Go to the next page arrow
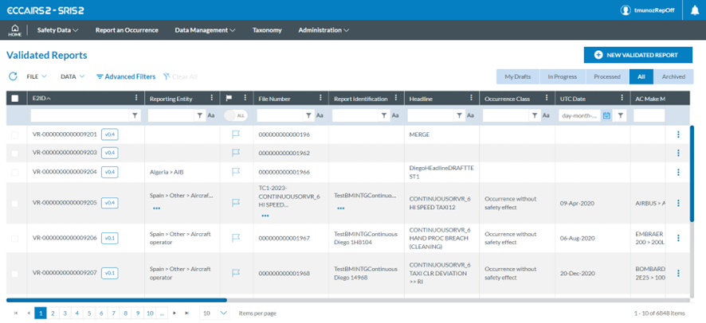The image size is (706, 323). pos(175,313)
